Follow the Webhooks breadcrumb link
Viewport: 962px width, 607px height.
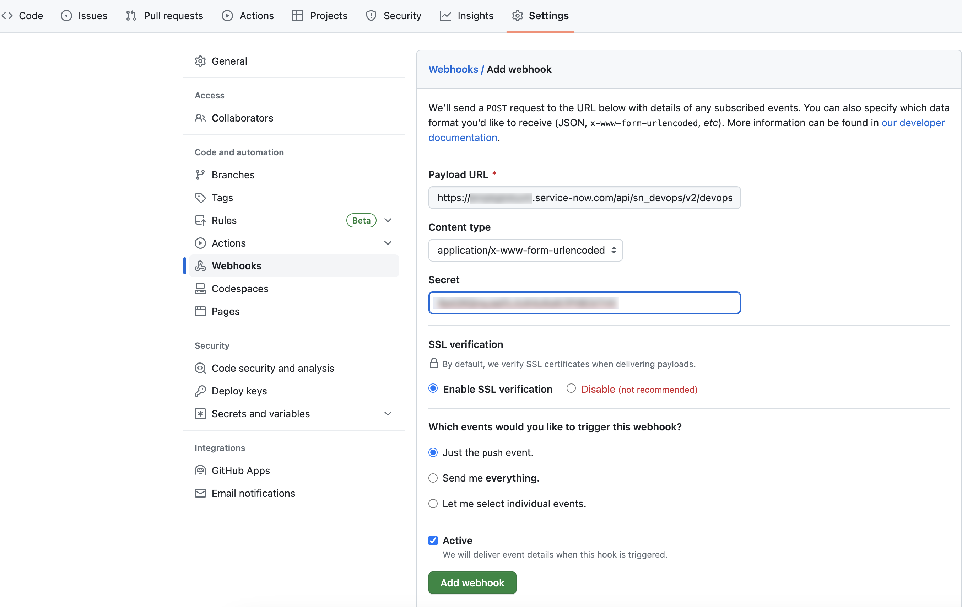point(453,70)
